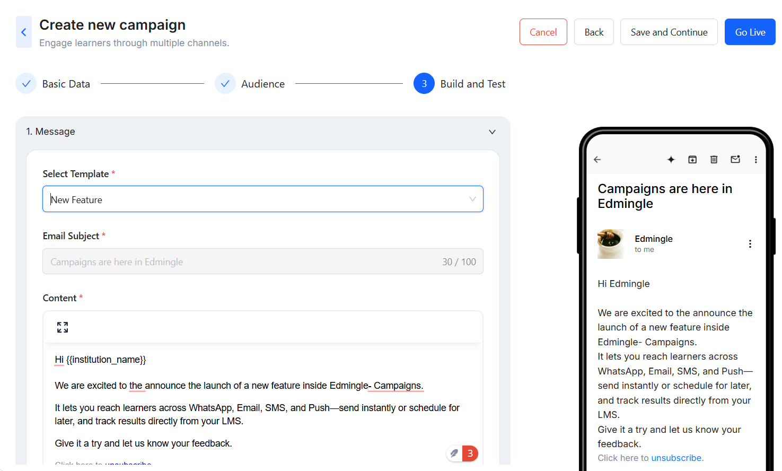
Task: Tap the back arrow in phone preview
Action: 597,160
